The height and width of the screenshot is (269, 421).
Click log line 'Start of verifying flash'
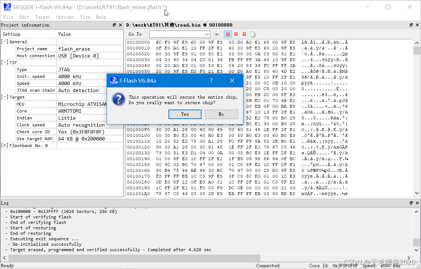(41, 217)
